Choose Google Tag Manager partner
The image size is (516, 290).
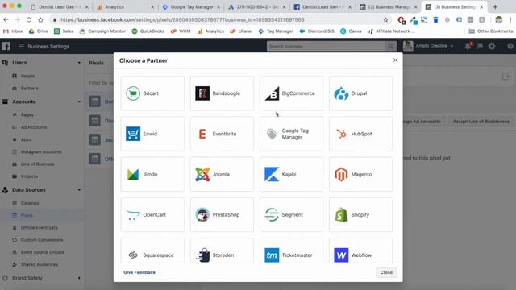(291, 134)
